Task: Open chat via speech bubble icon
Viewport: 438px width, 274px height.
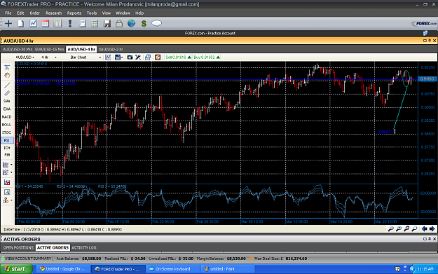Action: click(x=156, y=23)
